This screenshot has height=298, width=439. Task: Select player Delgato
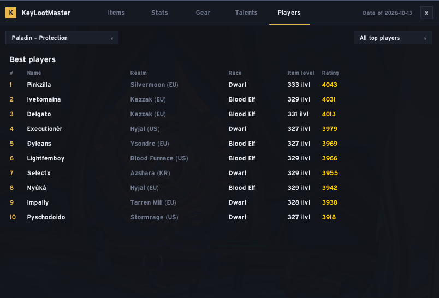(39, 114)
